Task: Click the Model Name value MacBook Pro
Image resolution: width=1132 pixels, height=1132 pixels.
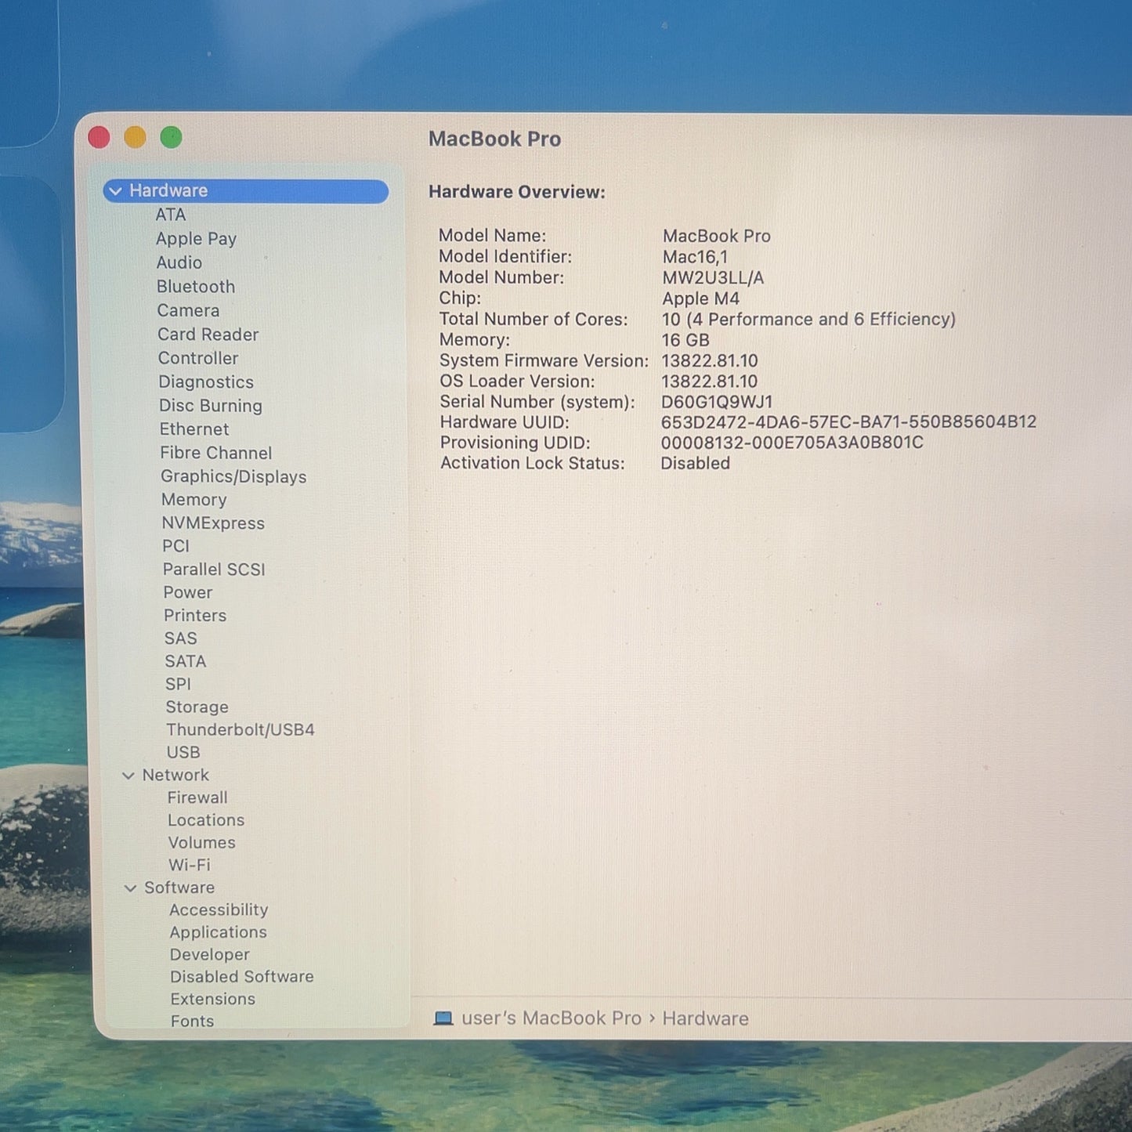Action: 717,236
